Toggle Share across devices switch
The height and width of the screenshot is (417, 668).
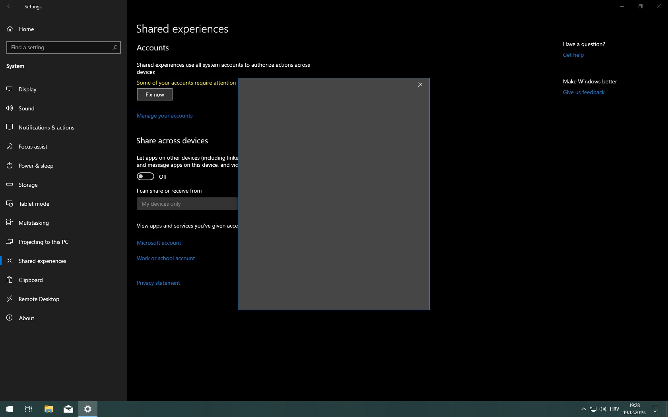(x=146, y=176)
